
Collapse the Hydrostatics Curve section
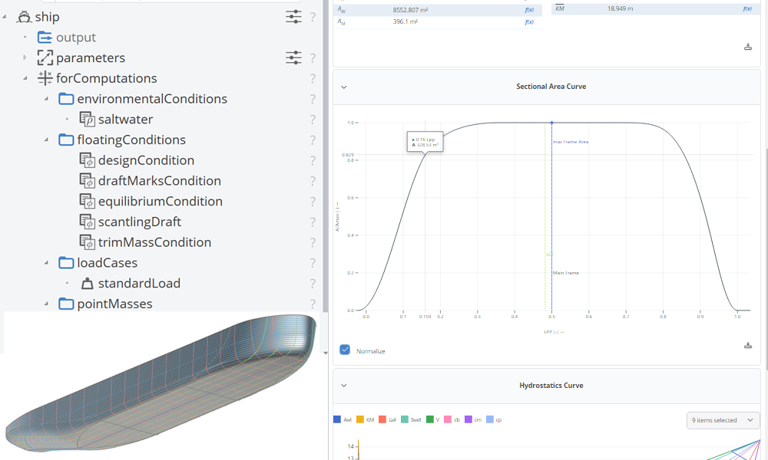pos(344,386)
